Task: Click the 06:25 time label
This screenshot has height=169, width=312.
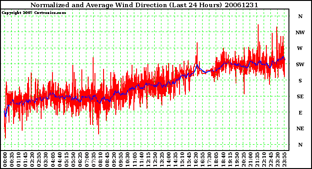Action: (x=80, y=160)
